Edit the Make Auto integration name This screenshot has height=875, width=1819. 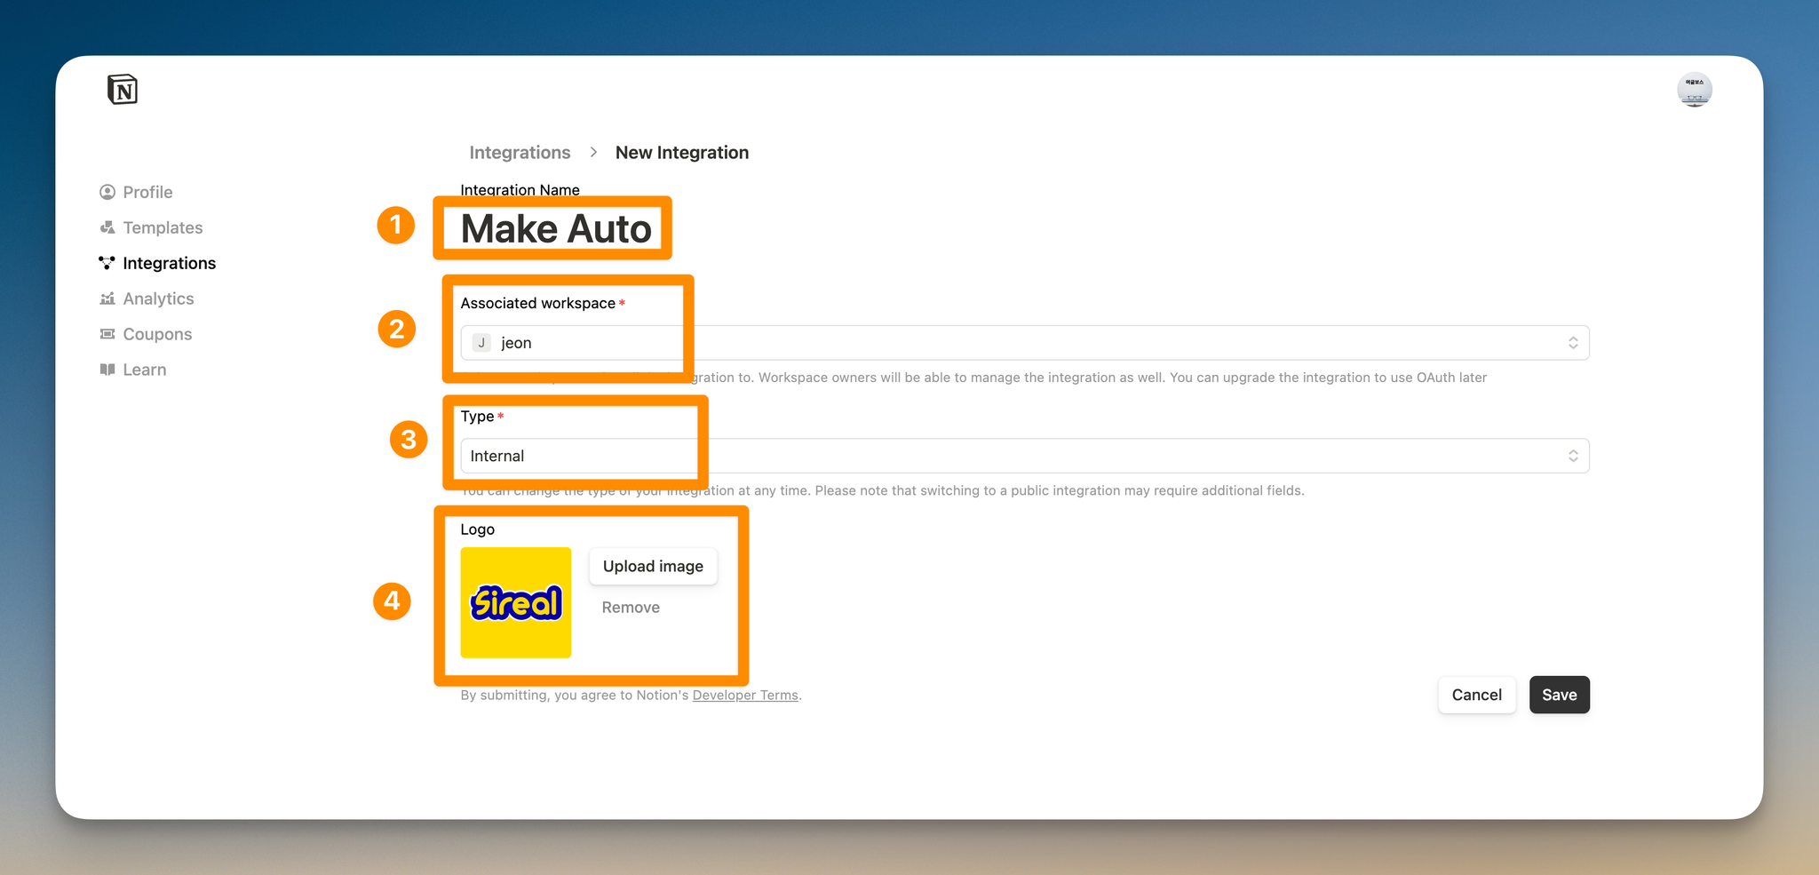click(556, 229)
